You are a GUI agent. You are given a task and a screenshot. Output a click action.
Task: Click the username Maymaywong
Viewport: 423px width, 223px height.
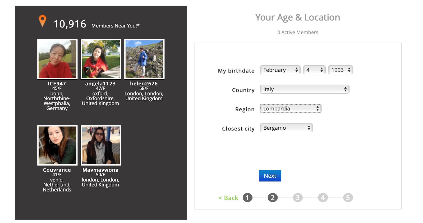pos(100,170)
